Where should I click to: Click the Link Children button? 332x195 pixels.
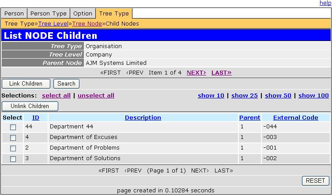tap(26, 83)
